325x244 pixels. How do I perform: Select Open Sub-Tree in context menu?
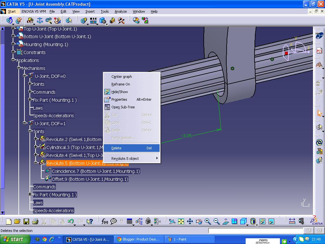point(132,107)
